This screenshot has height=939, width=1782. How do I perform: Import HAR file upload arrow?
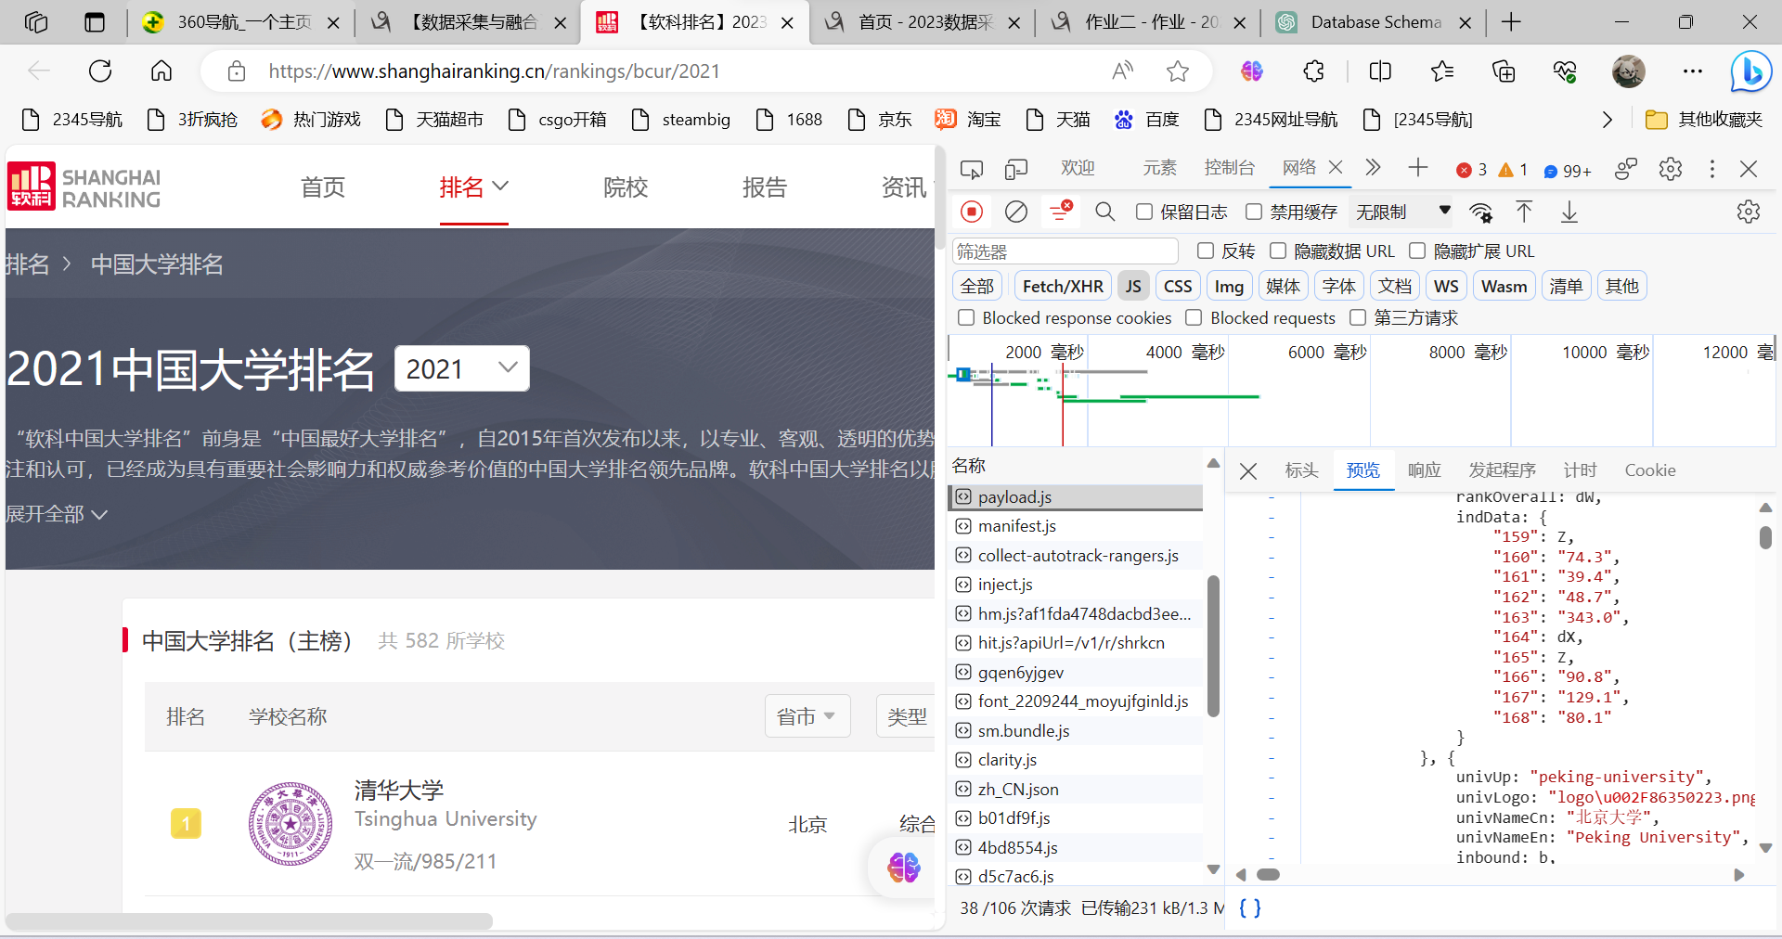coord(1524,212)
